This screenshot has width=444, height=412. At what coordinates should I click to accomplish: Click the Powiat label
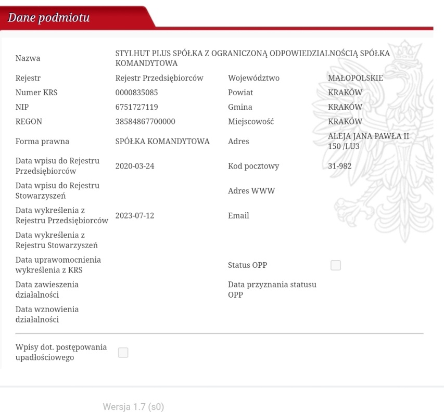click(240, 93)
